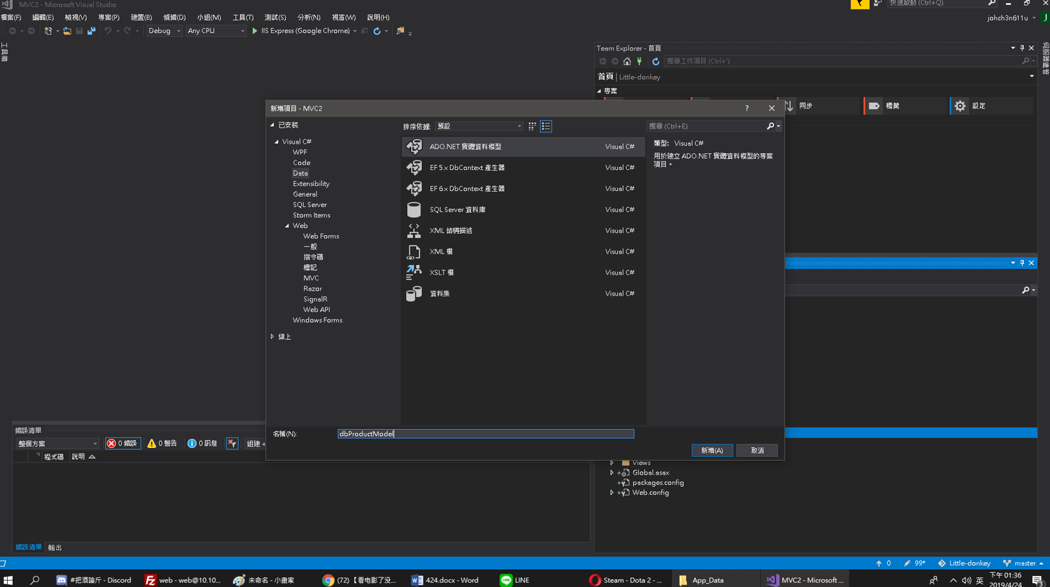Collapse 已安裝 installed node
Viewport: 1050px width, 587px height.
point(273,125)
